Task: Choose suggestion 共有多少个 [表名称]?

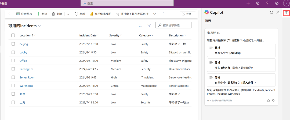Action: click(241, 50)
